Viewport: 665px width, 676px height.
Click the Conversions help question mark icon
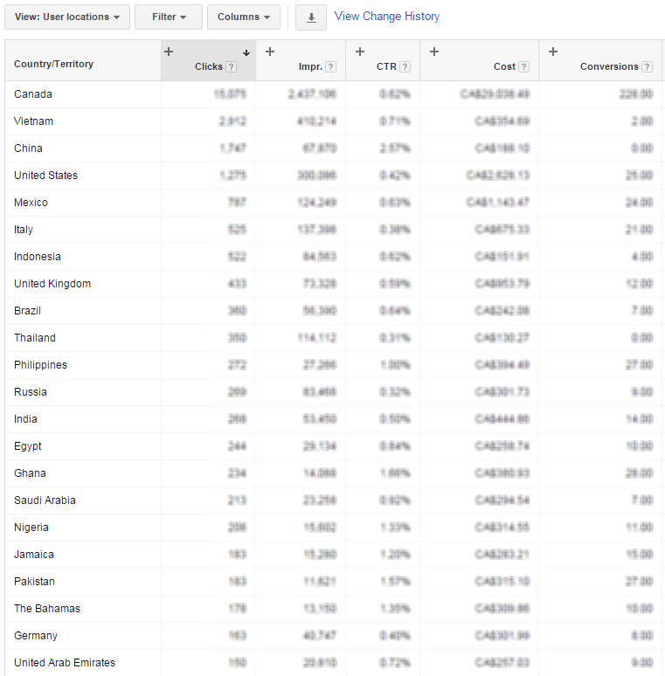pyautogui.click(x=647, y=67)
